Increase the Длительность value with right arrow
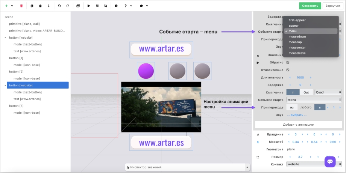This screenshot has height=173, width=346. click(x=311, y=77)
